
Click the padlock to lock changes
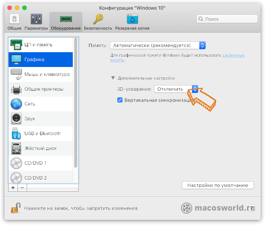click(16, 208)
